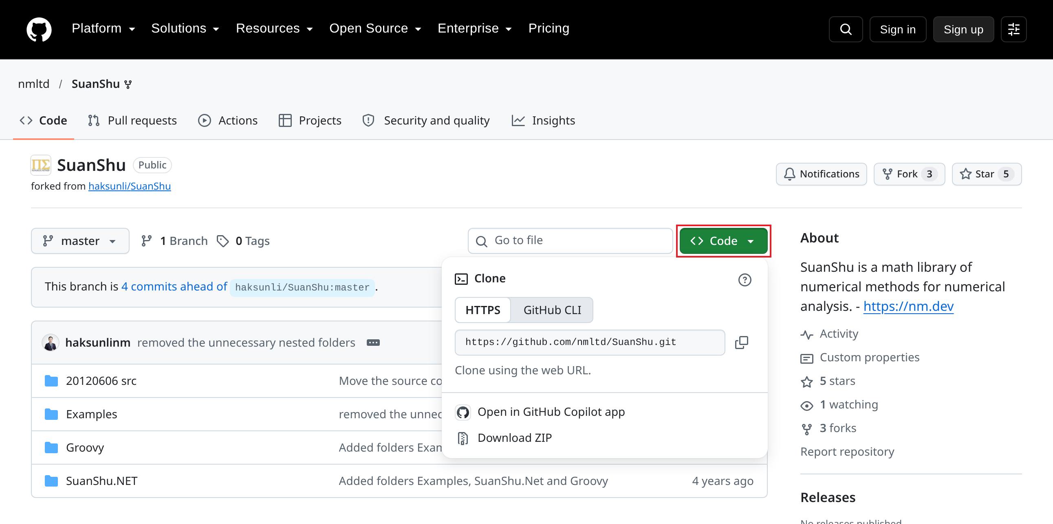Copy the clone URL to clipboard

tap(741, 343)
